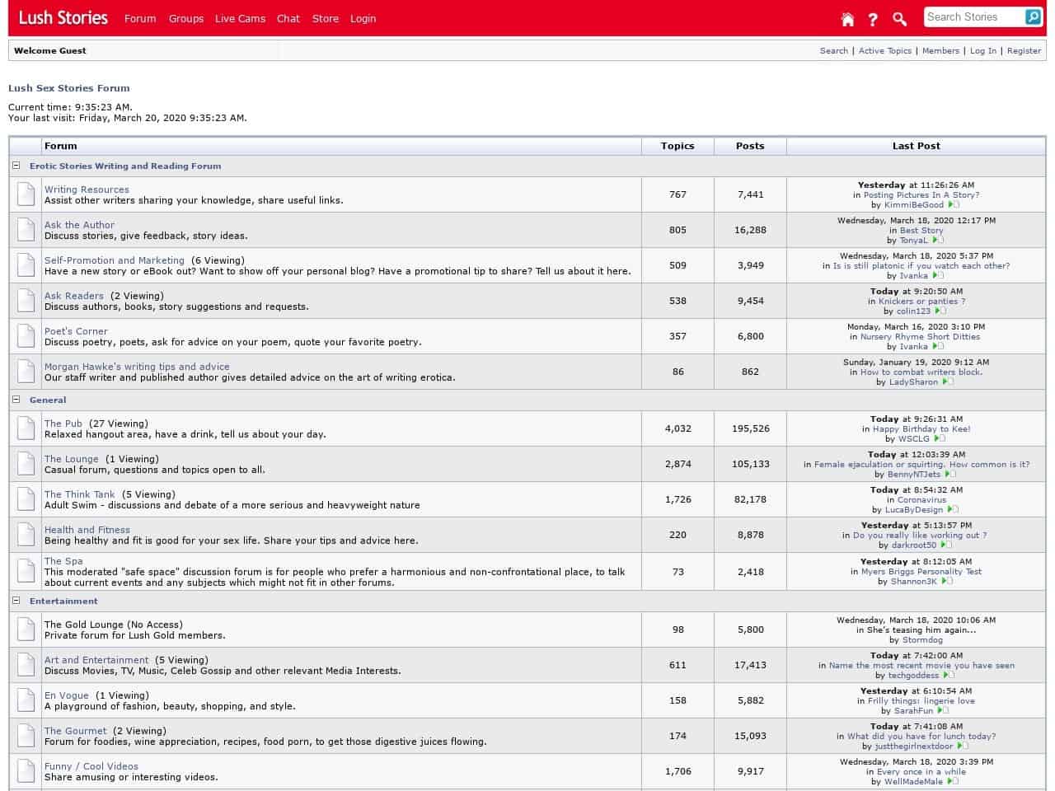Click the Search link in welcome bar

(x=834, y=50)
